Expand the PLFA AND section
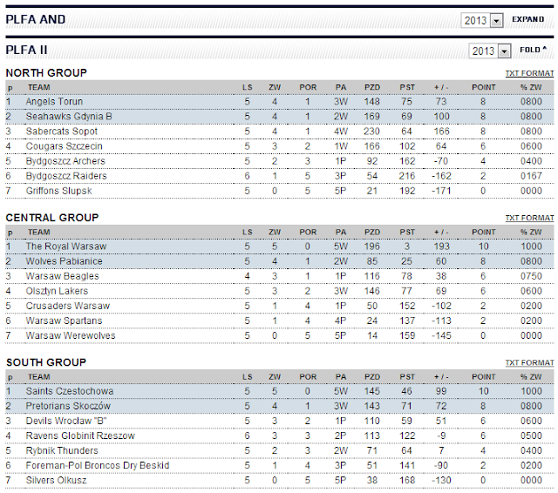Image resolution: width=558 pixels, height=493 pixels. (x=528, y=18)
